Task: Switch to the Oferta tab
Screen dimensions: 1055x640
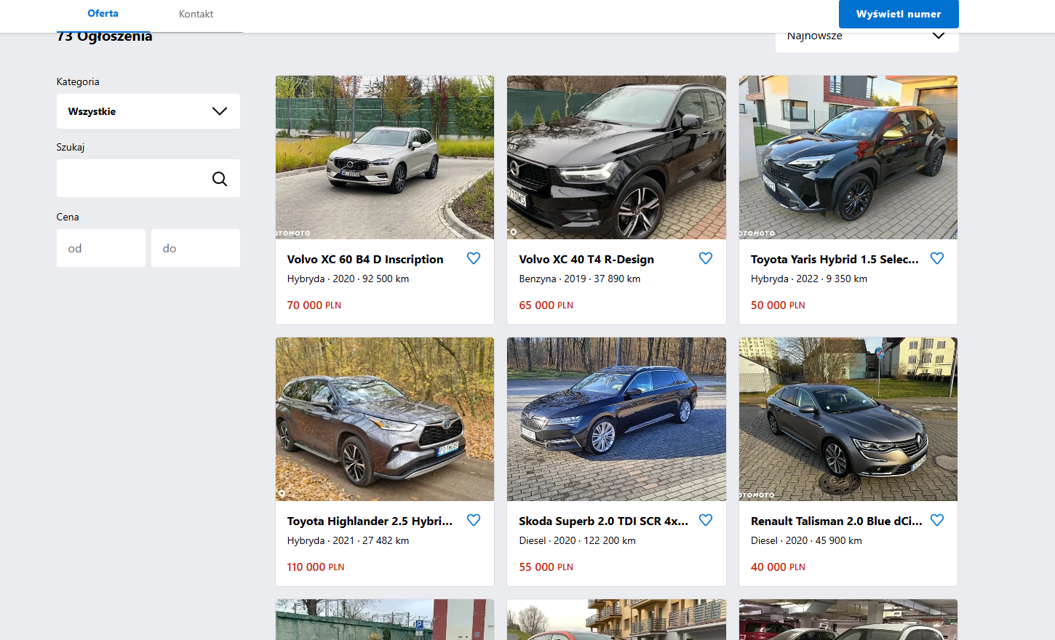Action: tap(103, 14)
